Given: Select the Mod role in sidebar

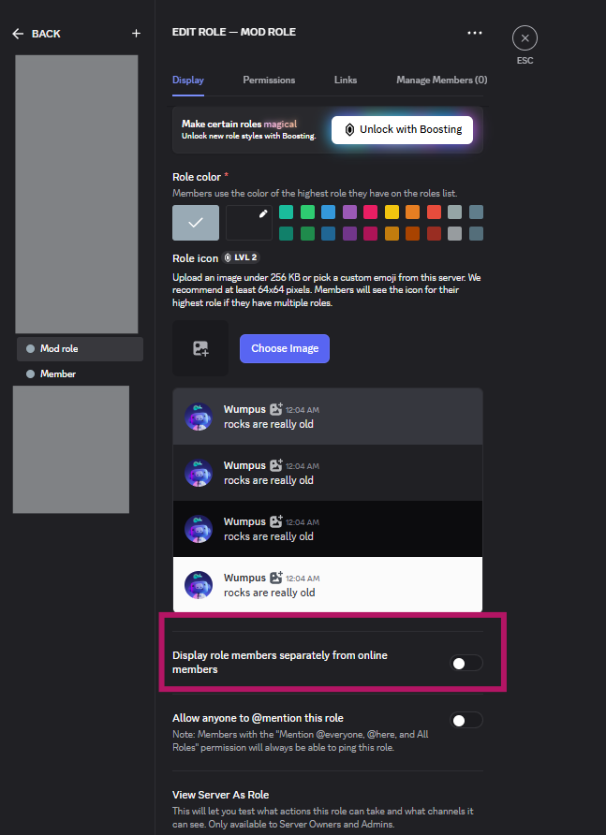Looking at the screenshot, I should click(80, 349).
